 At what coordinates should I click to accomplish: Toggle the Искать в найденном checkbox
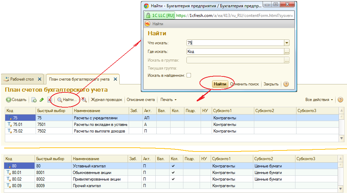(x=189, y=75)
